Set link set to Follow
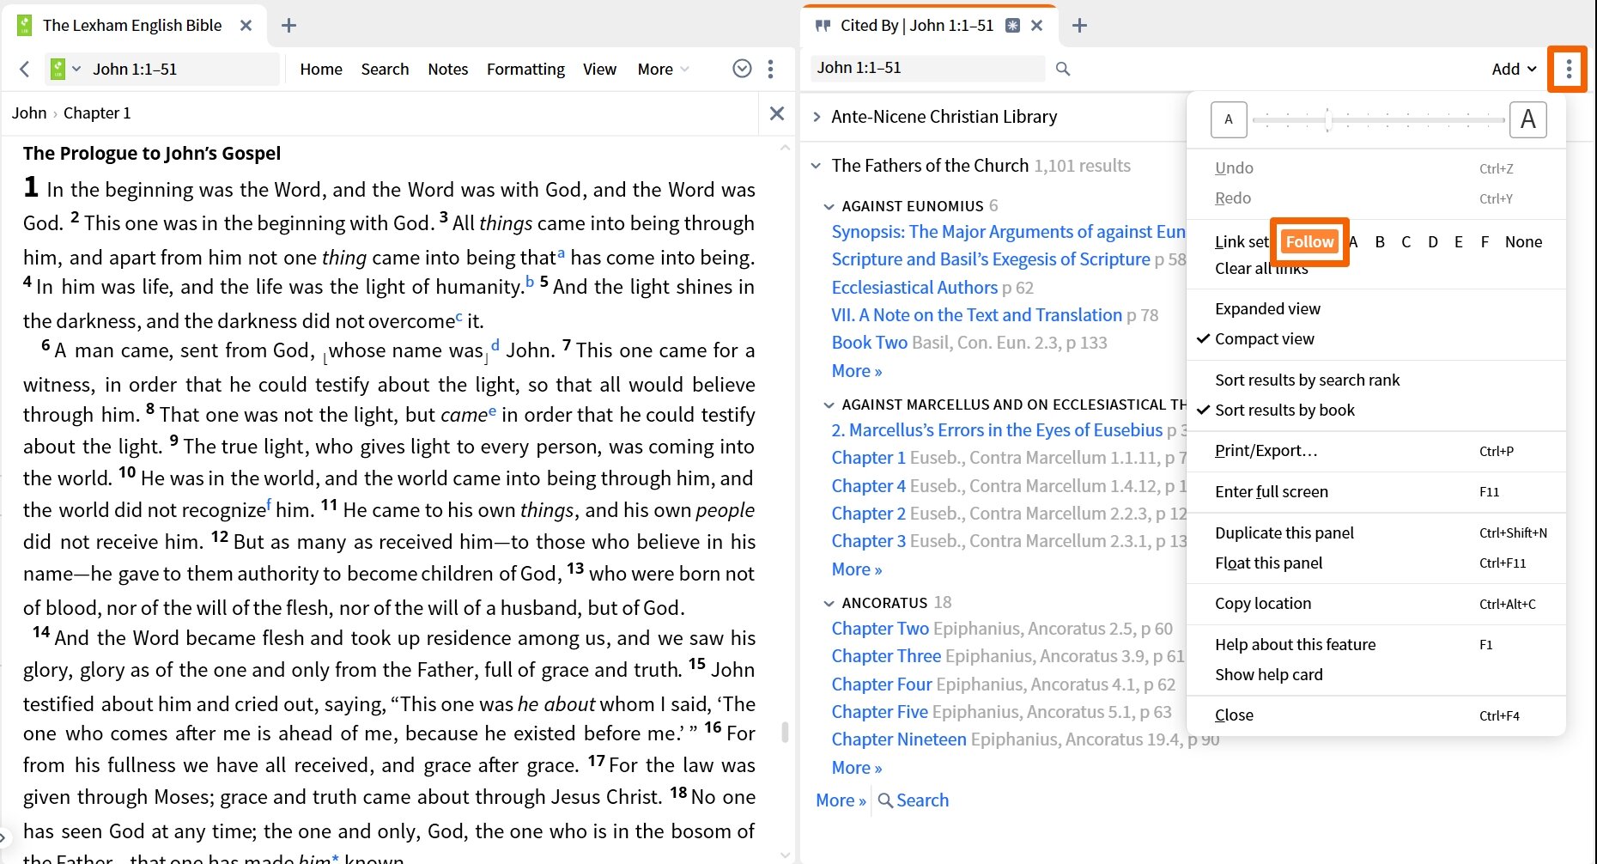The height and width of the screenshot is (864, 1597). click(1309, 241)
